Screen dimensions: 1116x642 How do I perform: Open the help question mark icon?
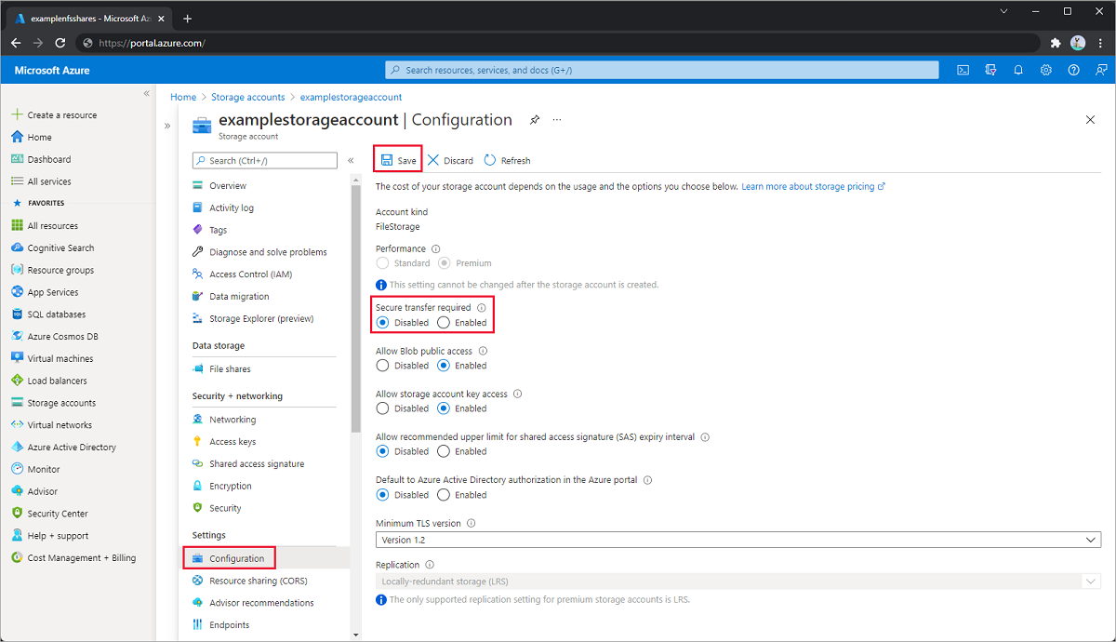point(1074,70)
